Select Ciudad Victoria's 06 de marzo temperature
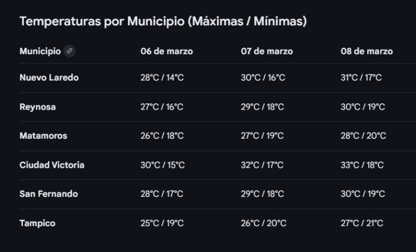Viewport: 416px width, 252px height. coord(162,165)
